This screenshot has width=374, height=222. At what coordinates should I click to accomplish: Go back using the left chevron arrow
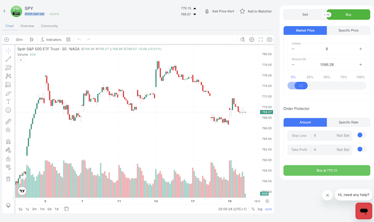coord(4,11)
